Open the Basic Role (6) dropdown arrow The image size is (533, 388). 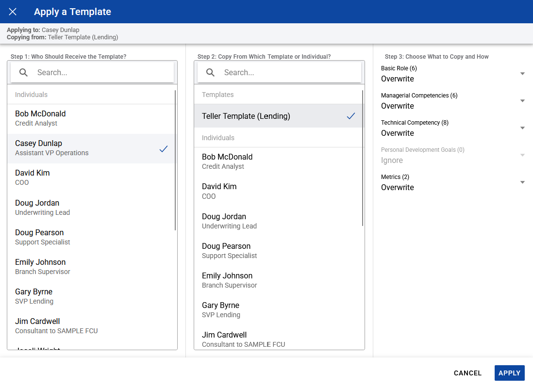[522, 74]
